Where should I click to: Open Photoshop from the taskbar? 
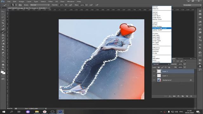(60, 112)
